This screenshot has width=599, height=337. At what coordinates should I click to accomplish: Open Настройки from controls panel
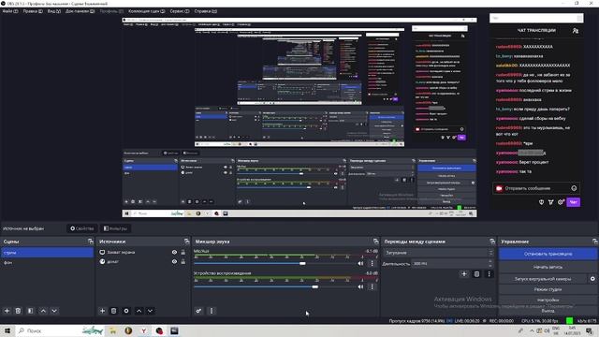tap(548, 300)
